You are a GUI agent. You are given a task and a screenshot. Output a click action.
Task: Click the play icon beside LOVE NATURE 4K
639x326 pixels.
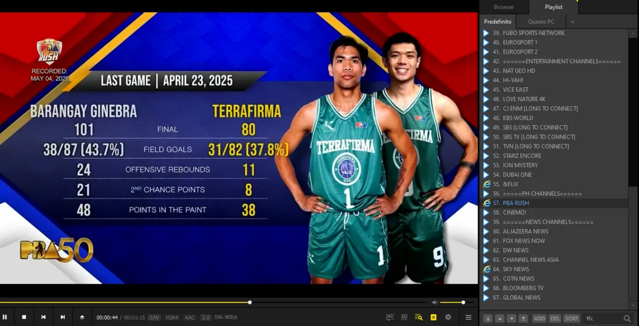tap(486, 99)
